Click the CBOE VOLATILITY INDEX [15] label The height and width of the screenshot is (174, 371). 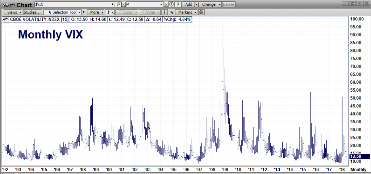(39, 20)
